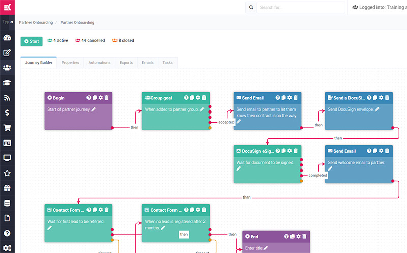Open the edit pencil icon in sidebar
Screen dimensions: 407x253
click(7, 52)
